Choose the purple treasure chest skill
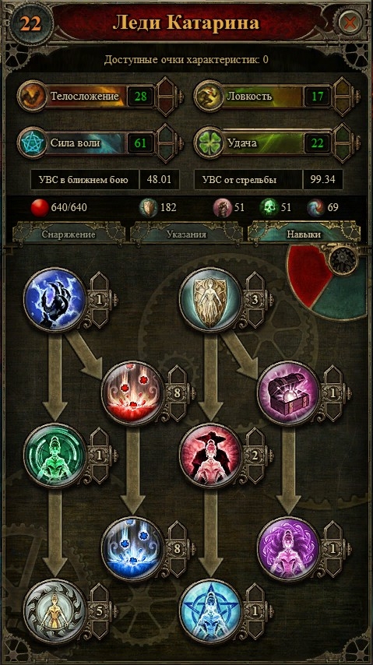This screenshot has height=665, width=373. click(289, 392)
